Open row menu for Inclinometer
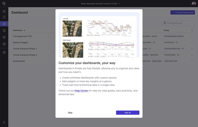This screenshot has width=198, height=127. coord(192,61)
